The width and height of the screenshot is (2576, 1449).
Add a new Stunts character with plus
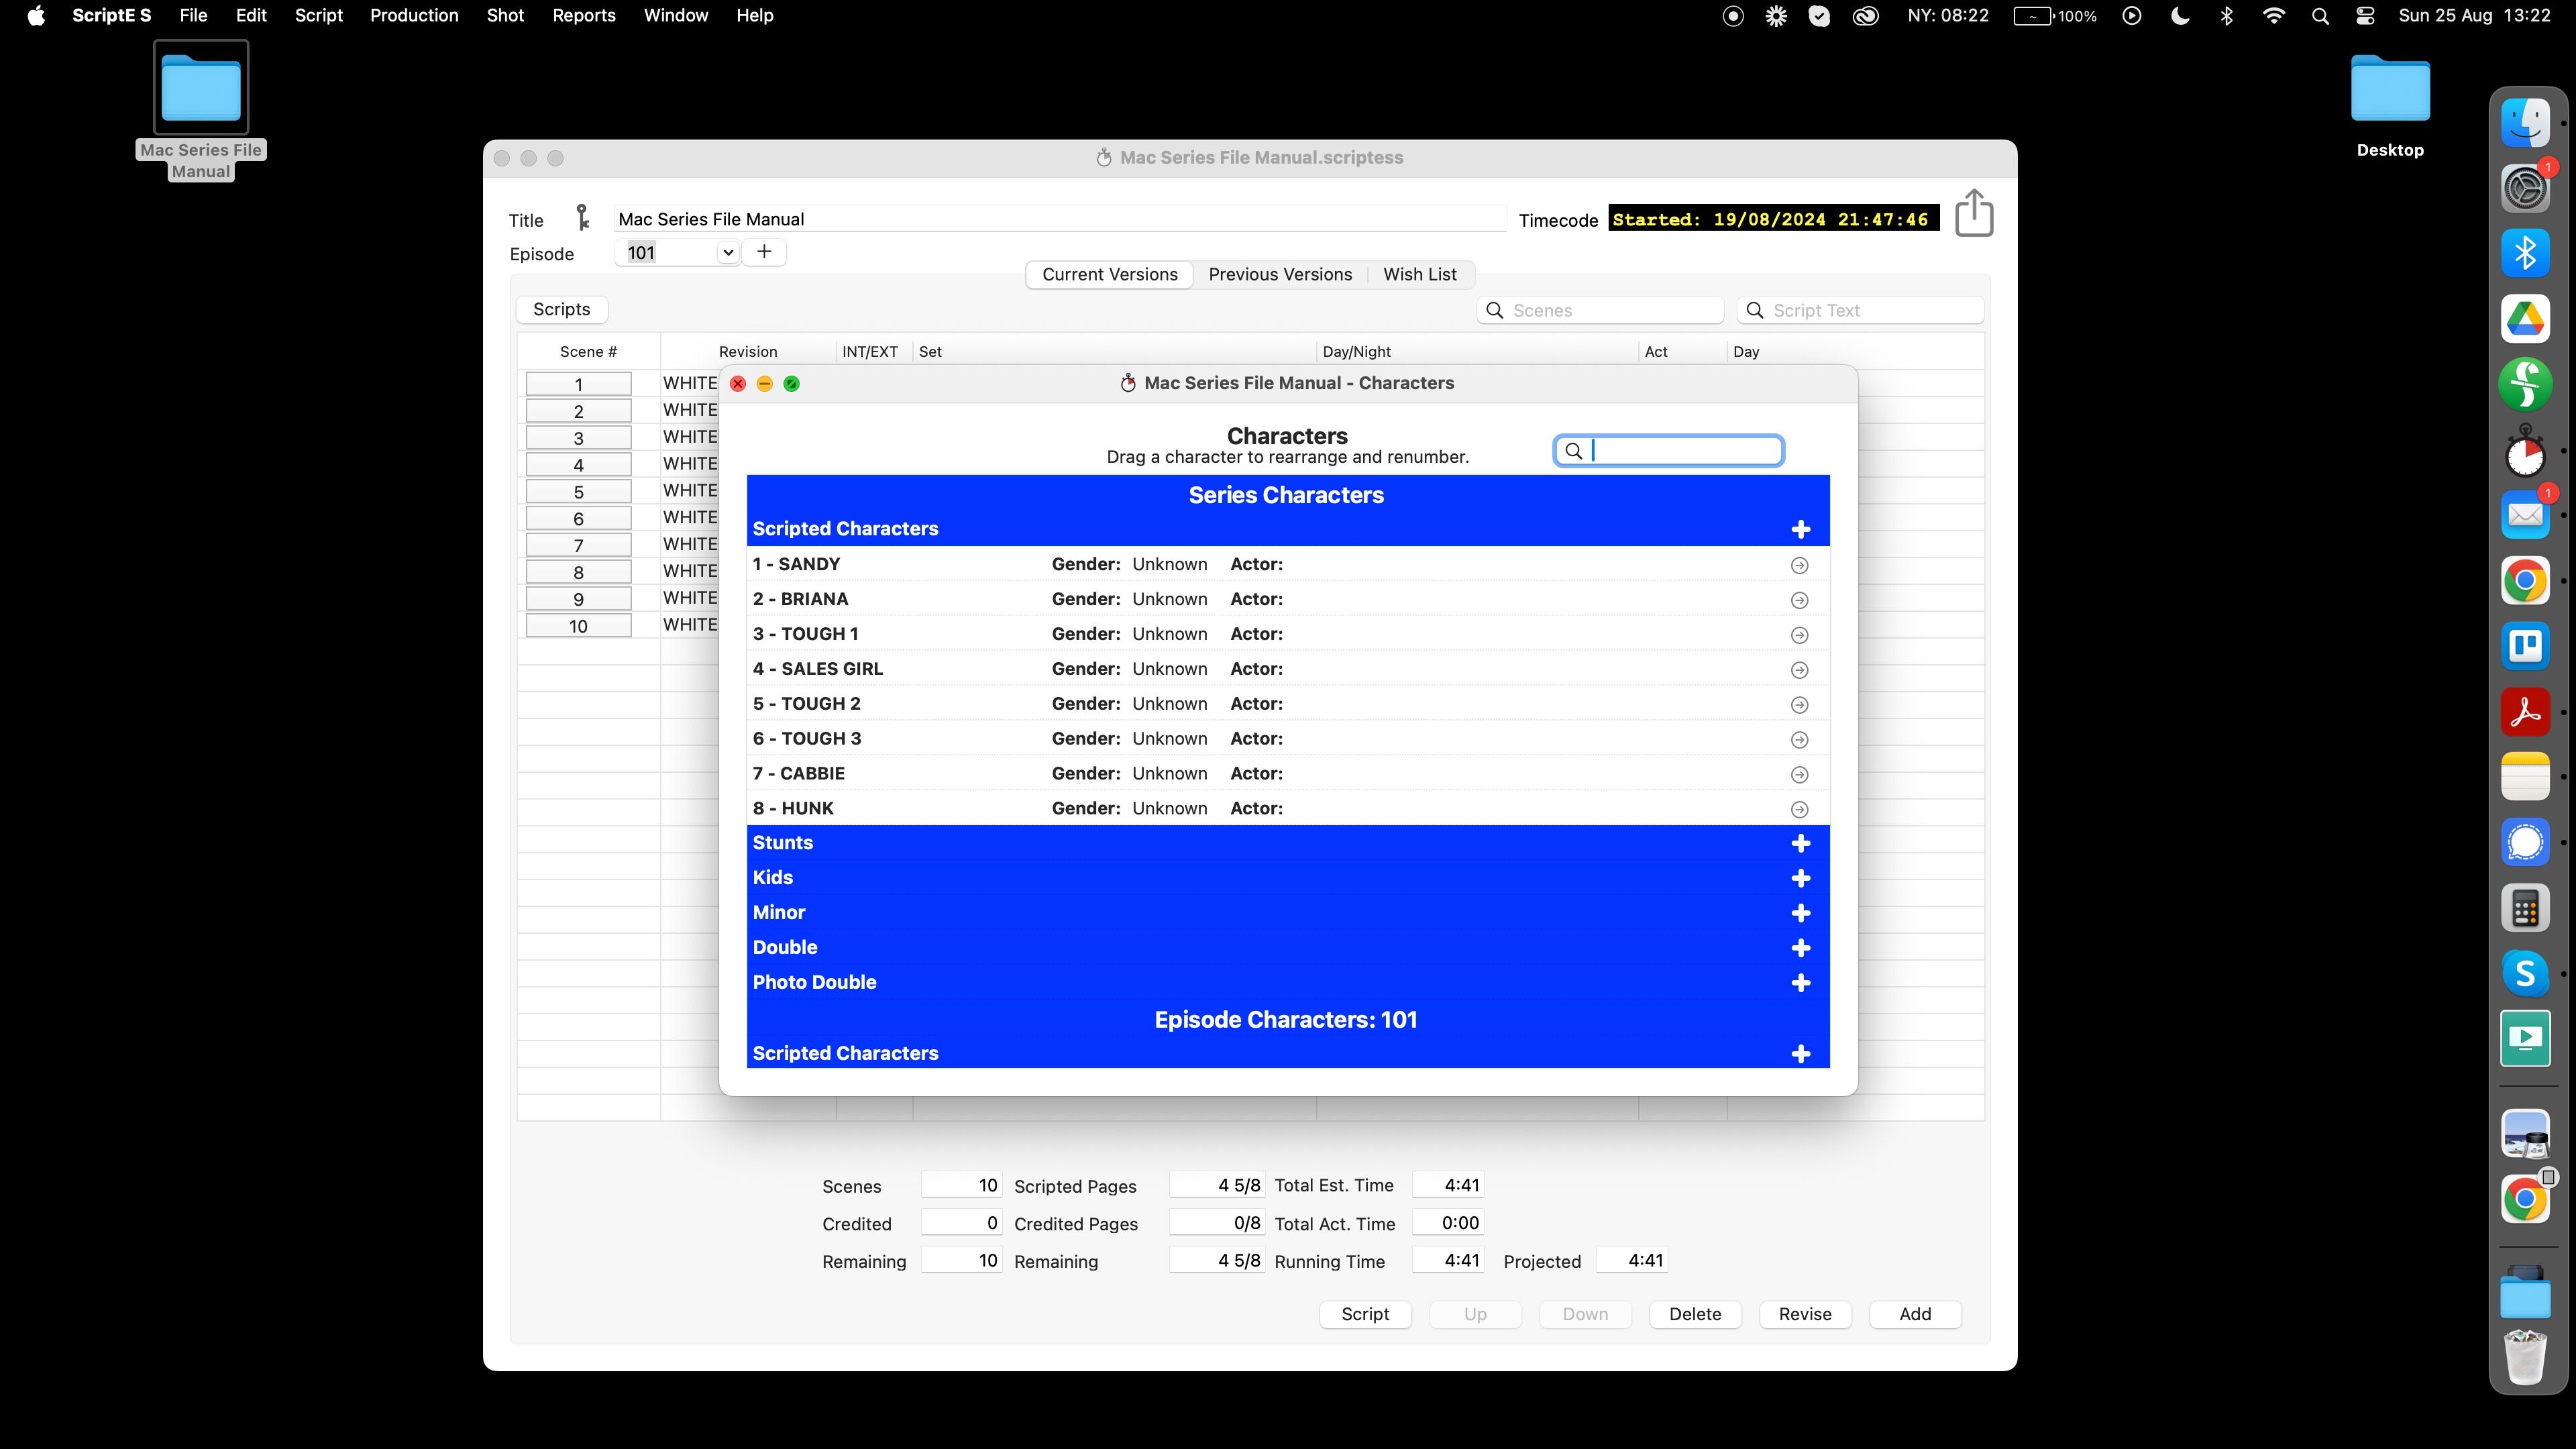tap(1800, 844)
